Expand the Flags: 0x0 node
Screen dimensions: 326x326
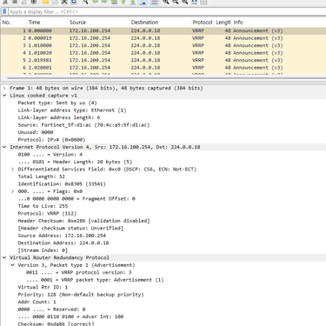click(x=12, y=191)
